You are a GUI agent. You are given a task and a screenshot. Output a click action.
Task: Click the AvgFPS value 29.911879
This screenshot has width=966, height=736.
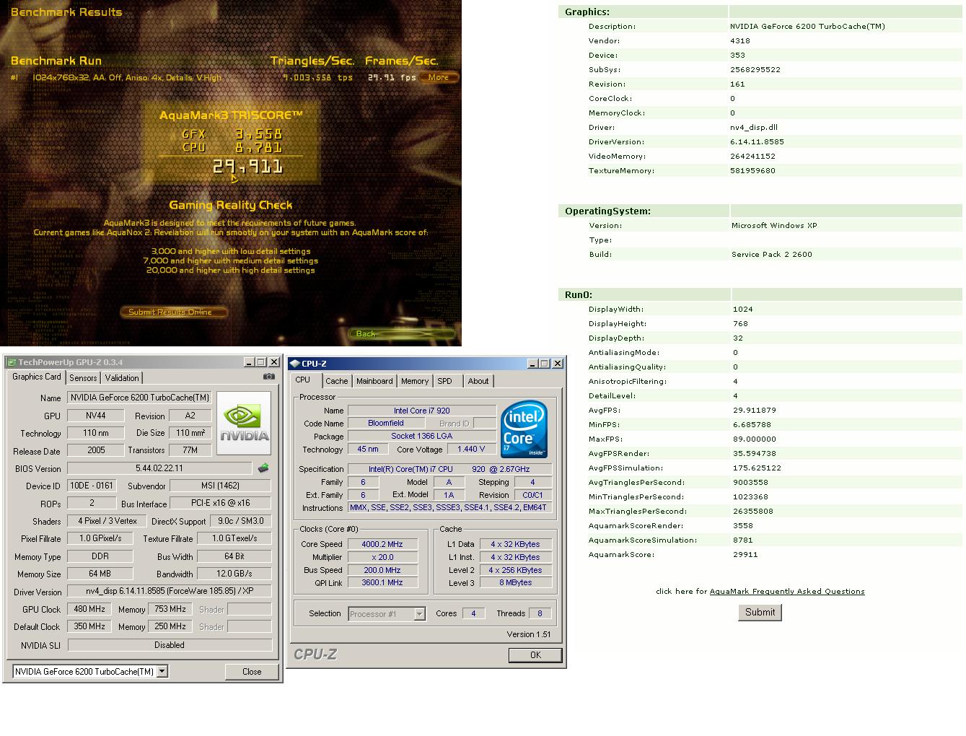755,410
